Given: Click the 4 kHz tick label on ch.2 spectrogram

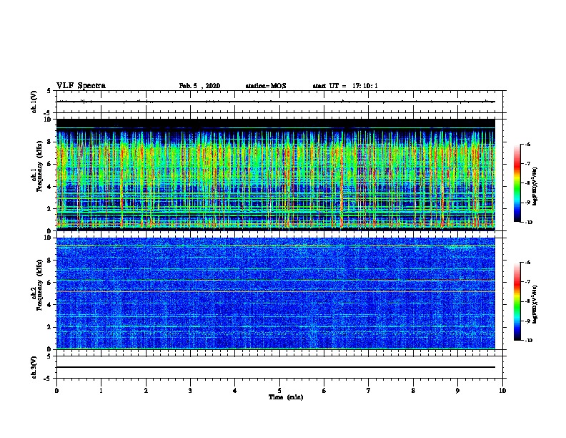Looking at the screenshot, I should (51, 305).
